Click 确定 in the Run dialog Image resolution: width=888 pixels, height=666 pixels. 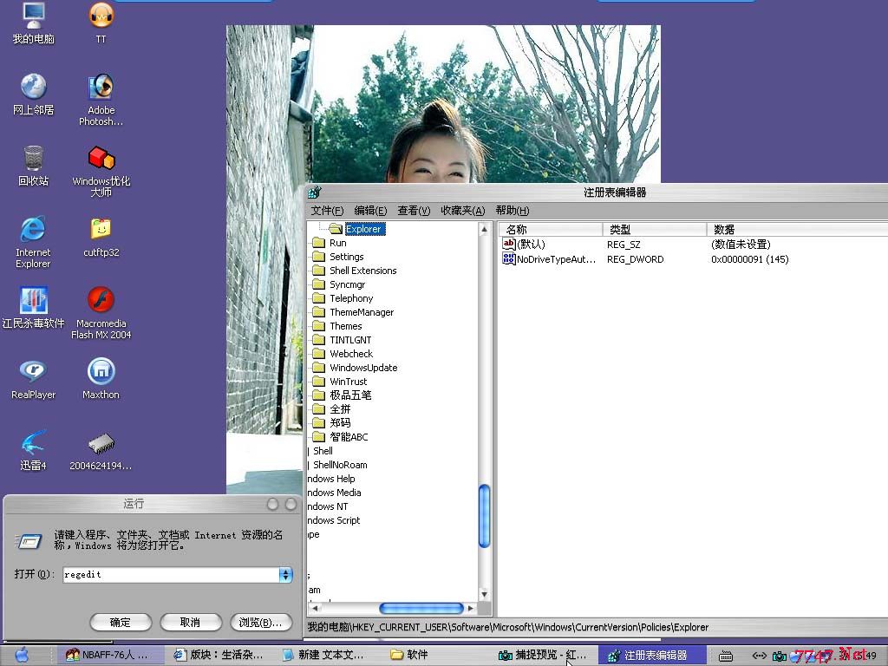pos(120,622)
